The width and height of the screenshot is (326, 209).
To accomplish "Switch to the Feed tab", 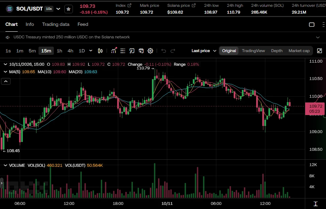I will coord(83,24).
